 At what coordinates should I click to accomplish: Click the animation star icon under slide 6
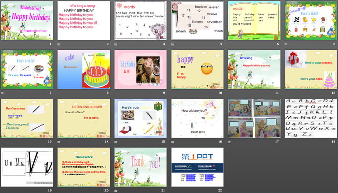[x=286, y=44]
